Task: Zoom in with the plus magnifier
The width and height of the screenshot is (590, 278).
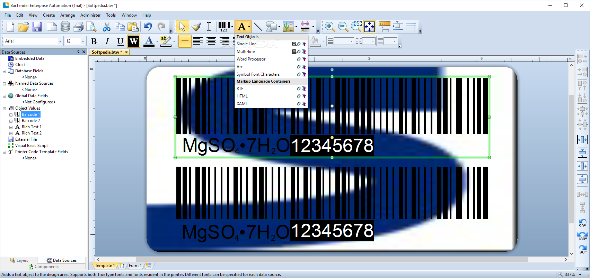Action: [330, 27]
